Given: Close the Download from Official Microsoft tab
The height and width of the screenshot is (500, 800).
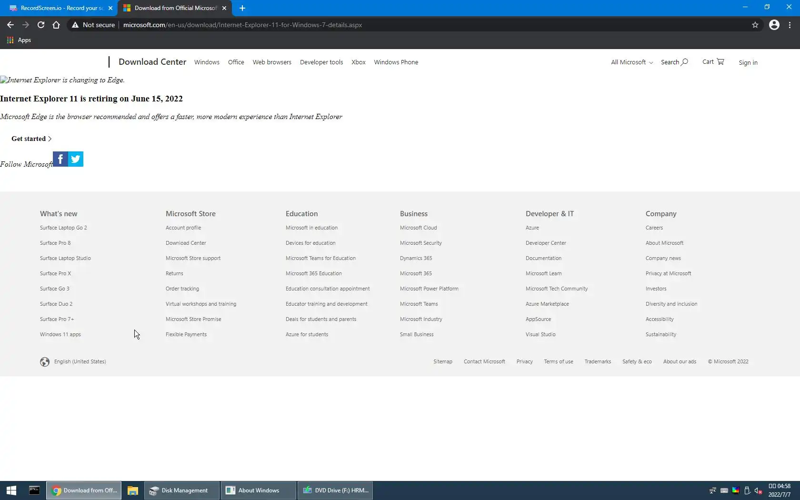Looking at the screenshot, I should tap(224, 8).
